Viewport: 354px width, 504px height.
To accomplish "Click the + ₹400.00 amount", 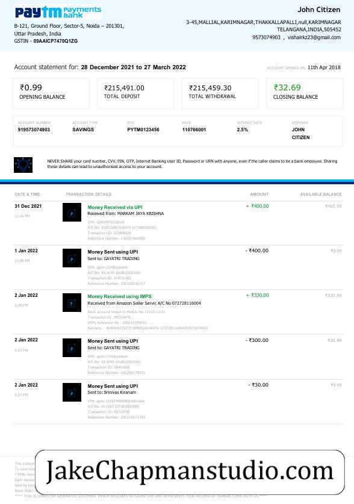I will click(257, 206).
